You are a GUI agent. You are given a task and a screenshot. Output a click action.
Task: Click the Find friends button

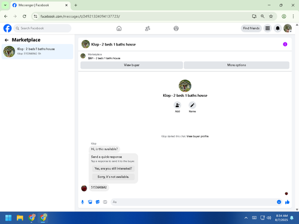click(251, 28)
